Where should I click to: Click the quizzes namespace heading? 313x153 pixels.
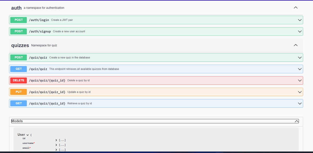(x=20, y=45)
